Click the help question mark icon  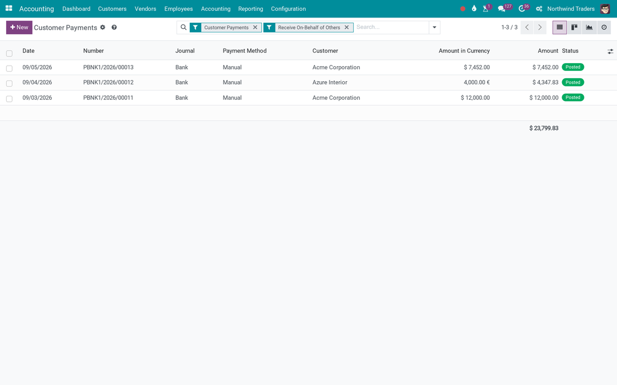pos(114,28)
